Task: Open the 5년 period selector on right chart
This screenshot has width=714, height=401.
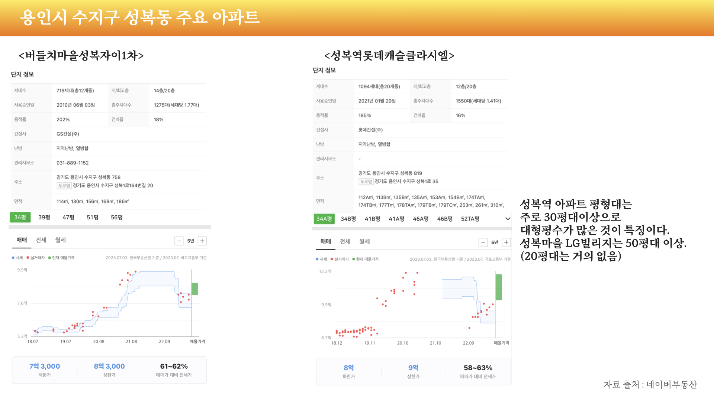Action: point(494,242)
